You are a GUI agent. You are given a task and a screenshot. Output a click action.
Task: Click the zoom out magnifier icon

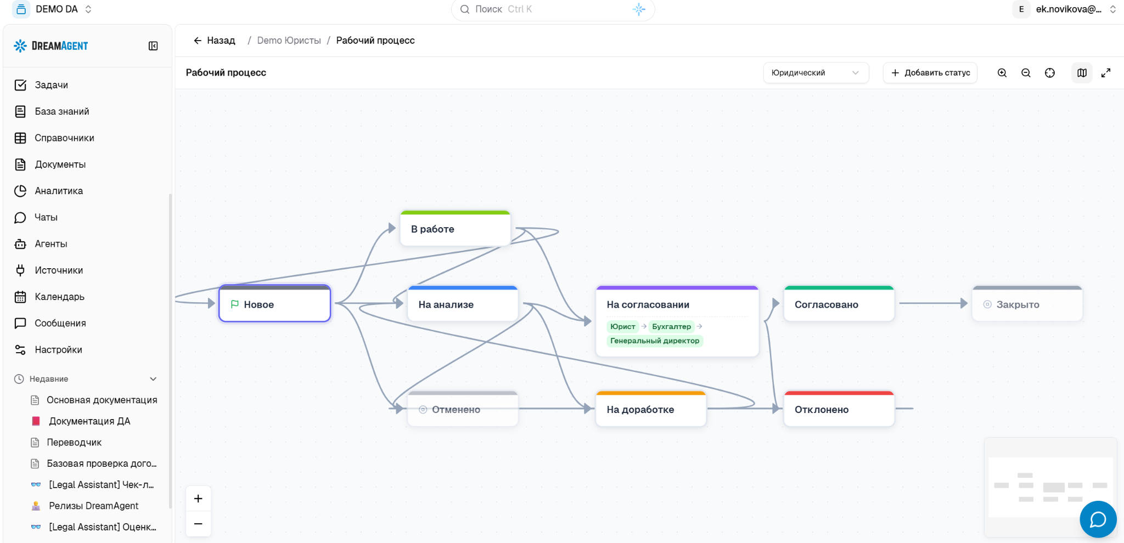click(1026, 73)
